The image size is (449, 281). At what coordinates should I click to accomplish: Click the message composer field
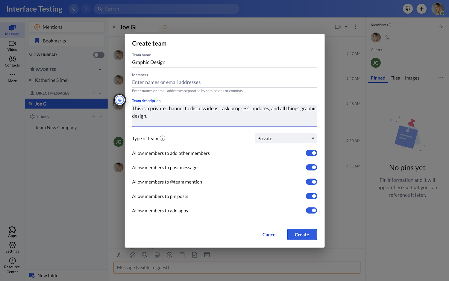[x=237, y=267]
